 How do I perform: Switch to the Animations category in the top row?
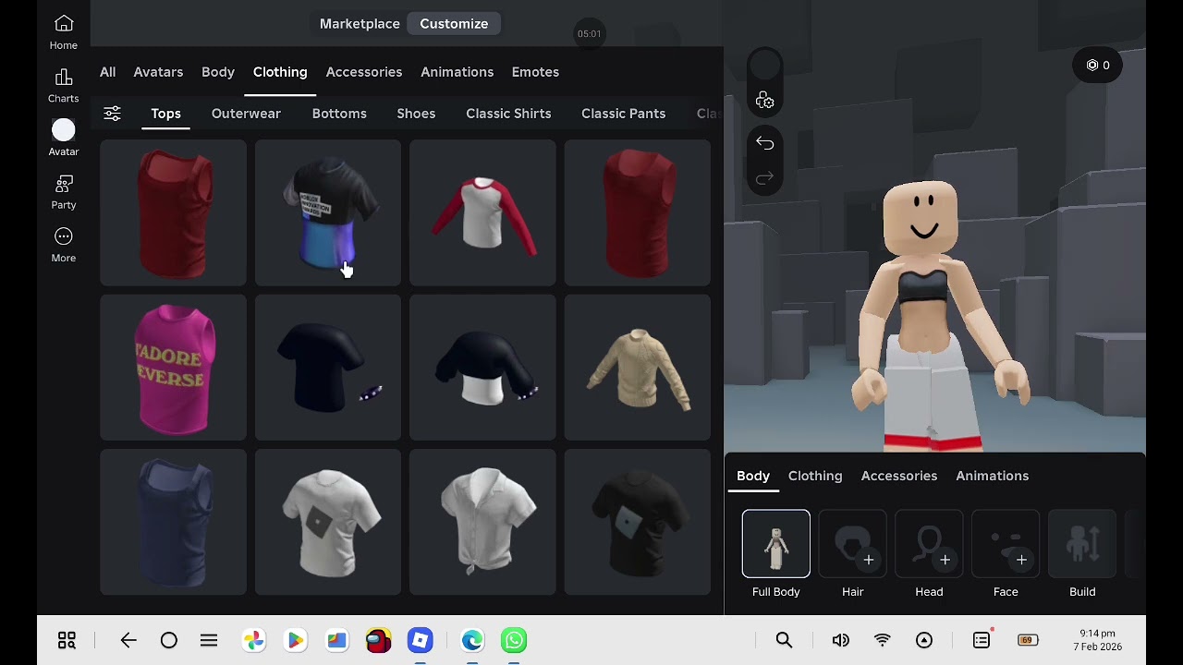coord(457,72)
